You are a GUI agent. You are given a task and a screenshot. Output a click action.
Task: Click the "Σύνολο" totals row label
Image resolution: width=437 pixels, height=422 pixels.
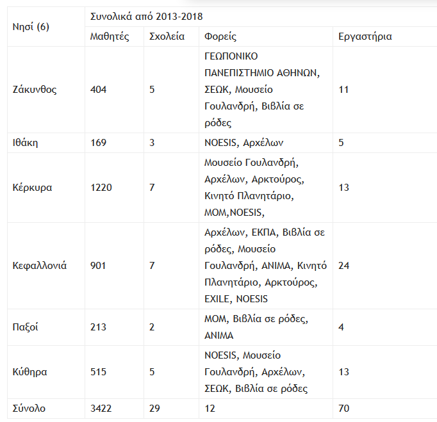[29, 408]
